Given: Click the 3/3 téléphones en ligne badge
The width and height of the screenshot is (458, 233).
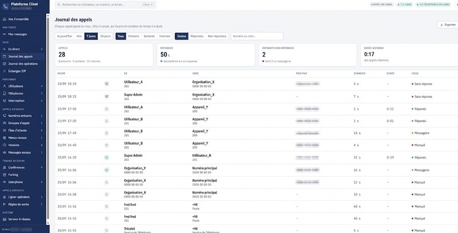Looking at the screenshot, I should tap(433, 5).
